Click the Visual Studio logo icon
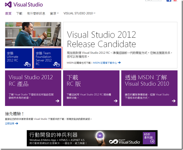The height and width of the screenshot is (150, 183). pos(8,4)
